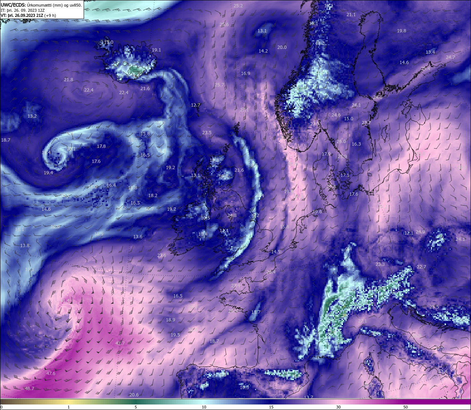Image resolution: width=471 pixels, height=410 pixels.
Task: Click the 22.7 value on the map
Action: [421, 267]
